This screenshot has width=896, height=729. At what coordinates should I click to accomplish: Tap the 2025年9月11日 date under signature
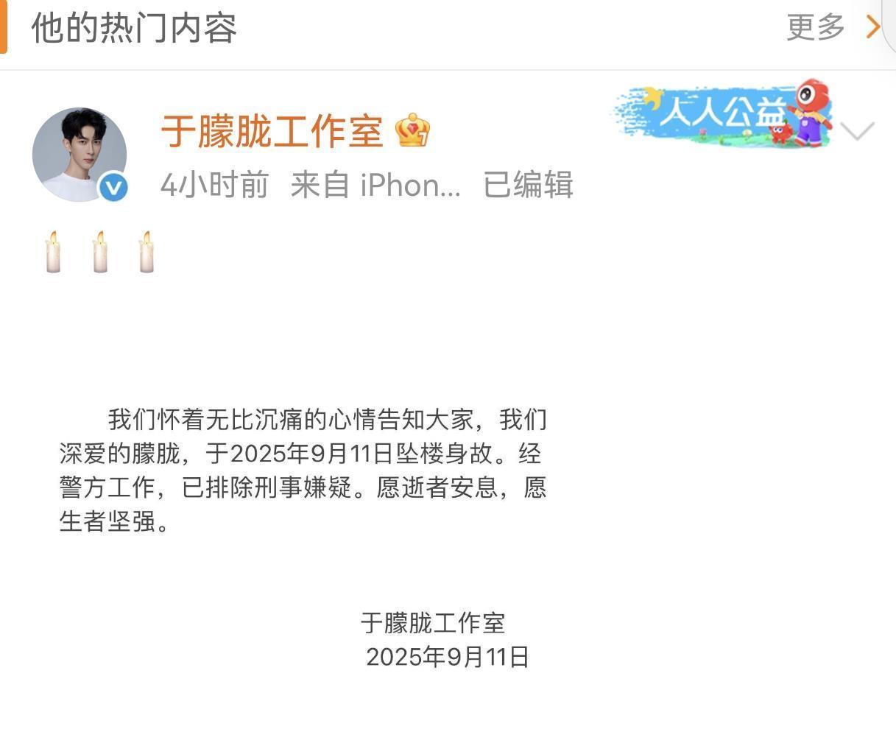coord(448,656)
